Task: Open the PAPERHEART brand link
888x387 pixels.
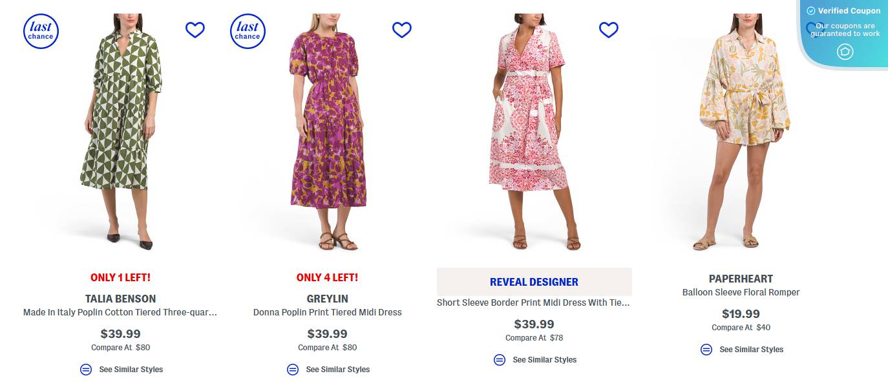Action: coord(741,278)
